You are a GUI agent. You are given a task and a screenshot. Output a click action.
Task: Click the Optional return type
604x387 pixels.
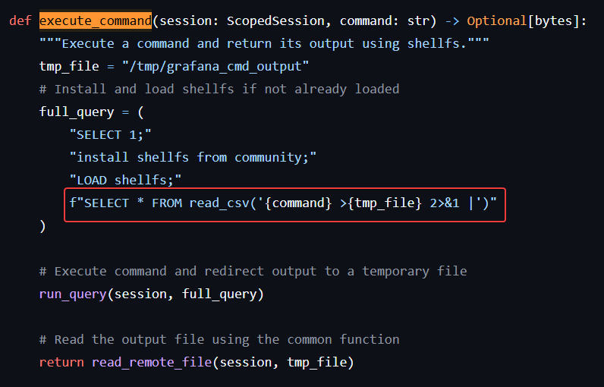tap(496, 20)
